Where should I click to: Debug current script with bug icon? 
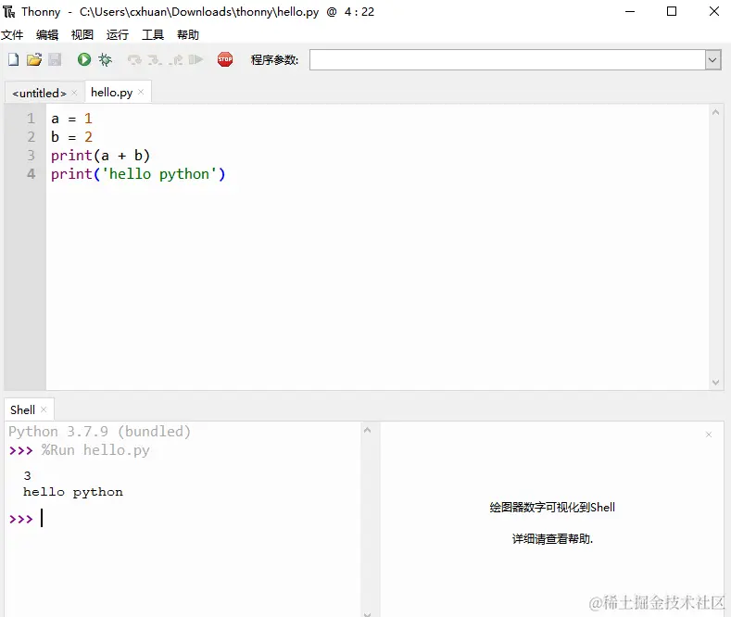click(x=106, y=59)
